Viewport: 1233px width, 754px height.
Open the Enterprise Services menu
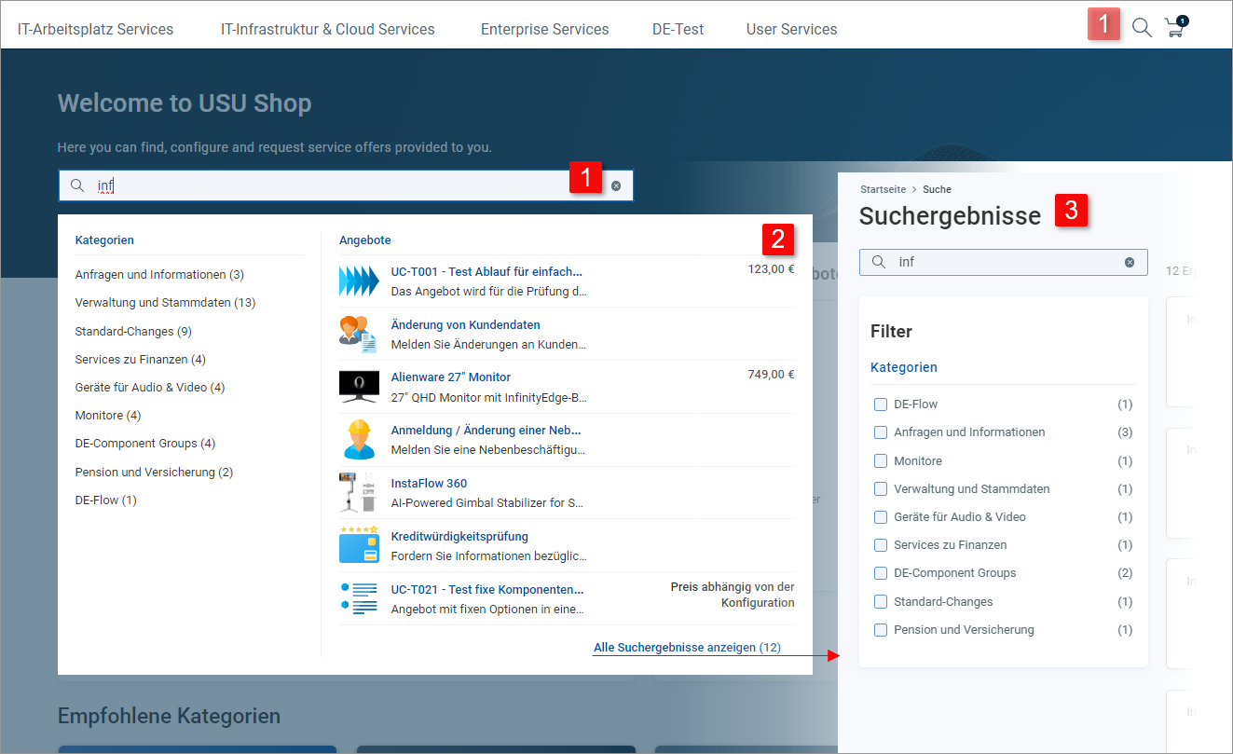coord(544,29)
